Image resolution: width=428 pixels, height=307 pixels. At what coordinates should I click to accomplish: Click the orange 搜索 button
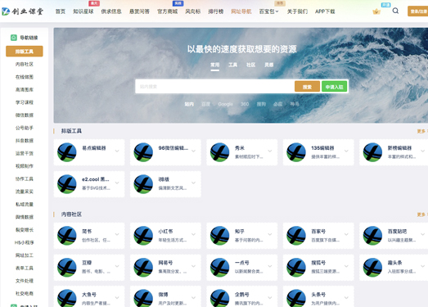307,87
